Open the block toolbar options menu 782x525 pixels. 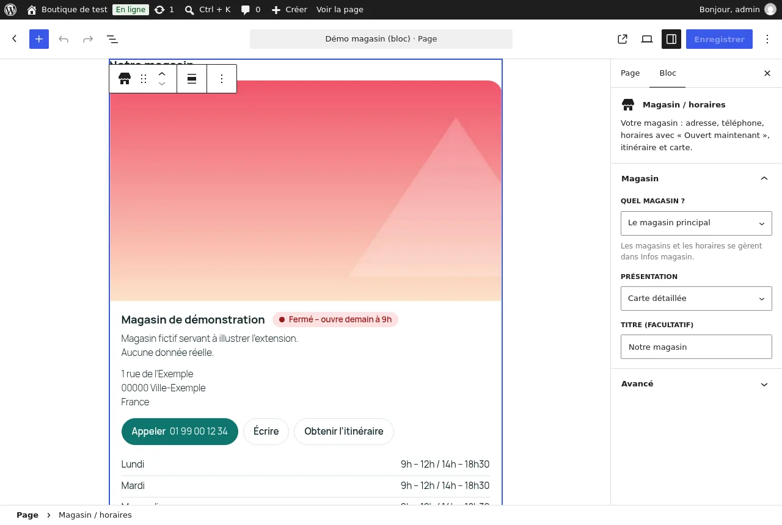pos(222,79)
